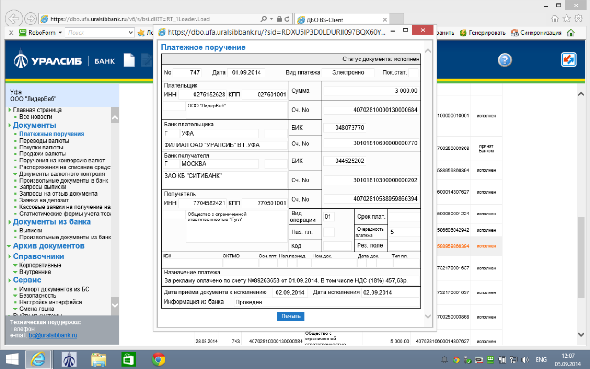Click the RoboForm green tray icon
The width and height of the screenshot is (590, 369).
click(x=491, y=360)
